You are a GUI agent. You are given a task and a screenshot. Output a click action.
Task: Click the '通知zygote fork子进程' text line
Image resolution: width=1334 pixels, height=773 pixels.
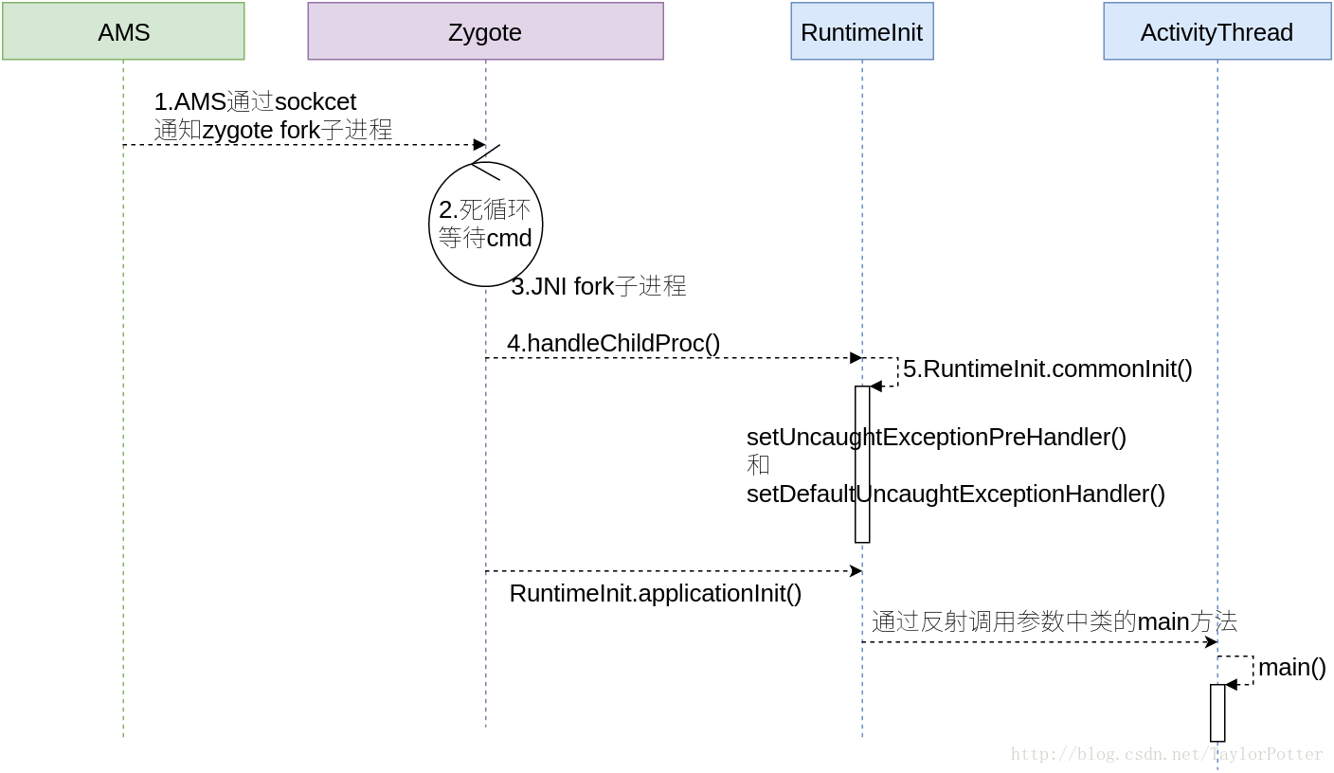[273, 130]
